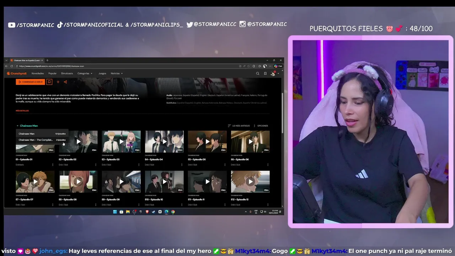The image size is (455, 256).
Task: Click the plus add-to-list icon
Action: (58, 82)
